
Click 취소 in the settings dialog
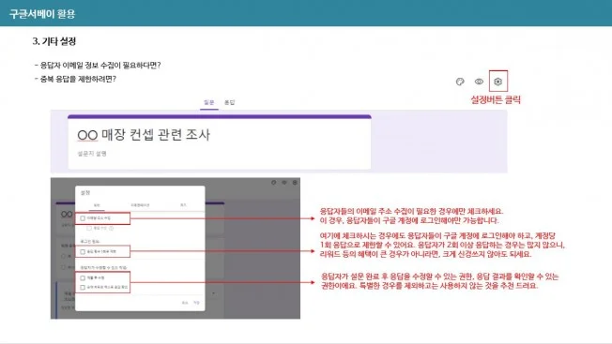185,303
